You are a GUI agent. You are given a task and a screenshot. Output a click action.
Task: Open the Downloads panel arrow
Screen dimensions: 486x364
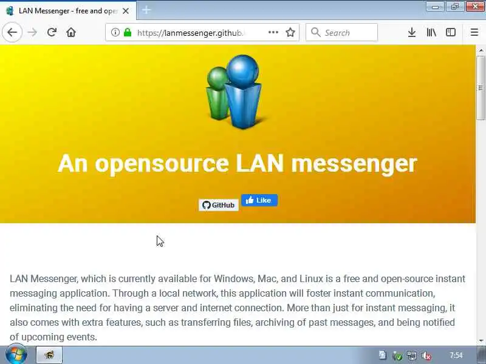412,32
